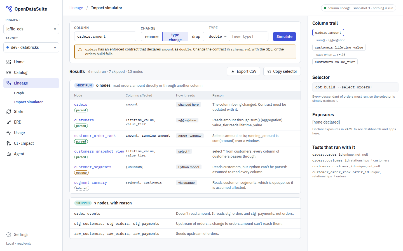403x251 pixels.
Task: Open the jaffle_ods project dropdown
Action: 31,29
